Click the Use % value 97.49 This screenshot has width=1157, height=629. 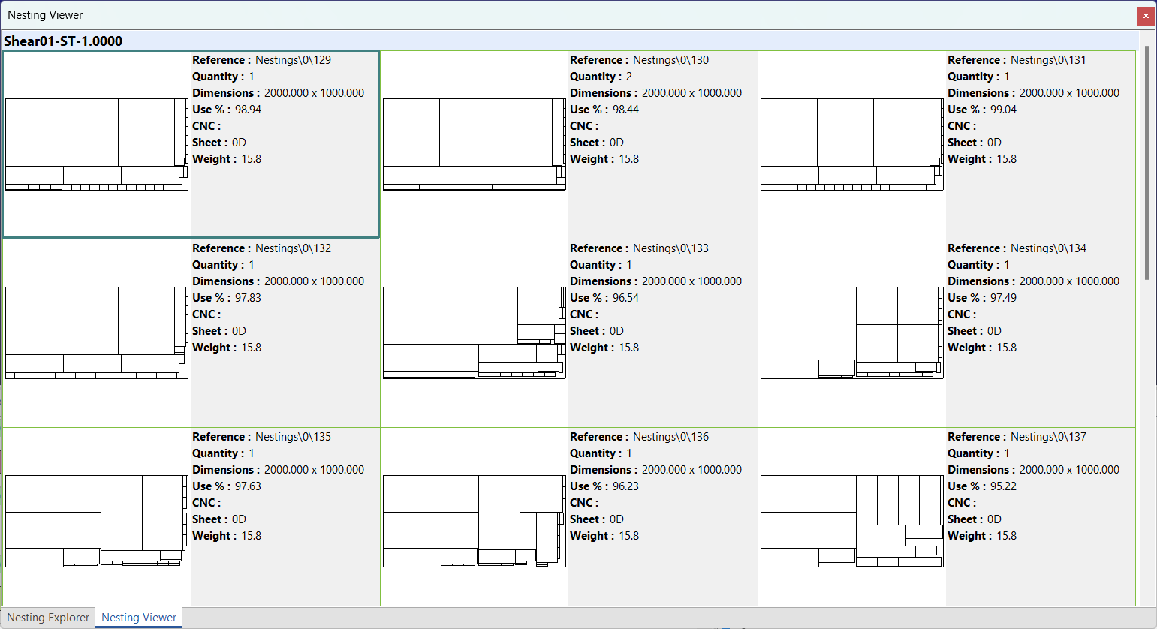coord(1003,298)
